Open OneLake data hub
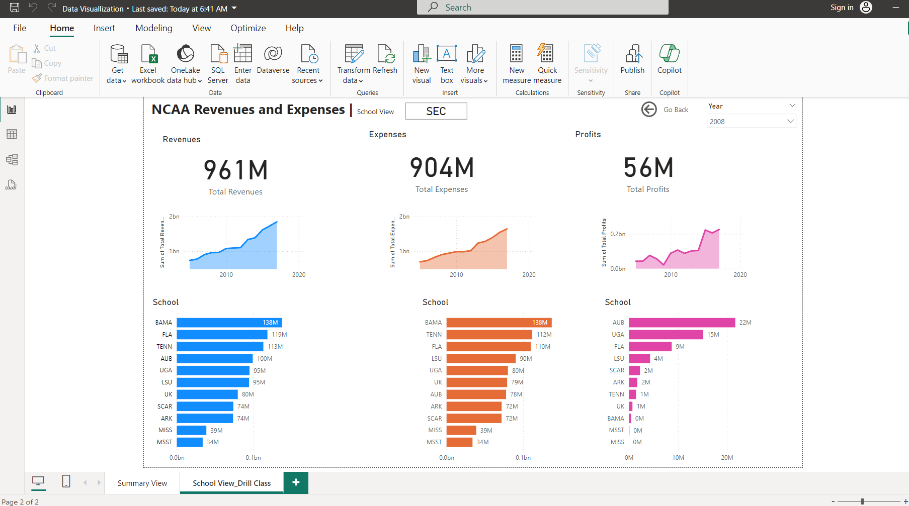909x506 pixels. click(x=185, y=64)
